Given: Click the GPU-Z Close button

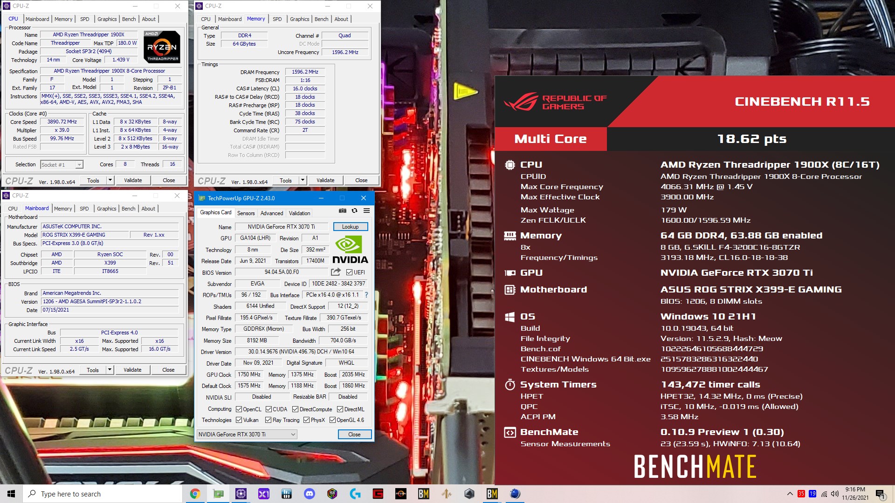Looking at the screenshot, I should (354, 435).
